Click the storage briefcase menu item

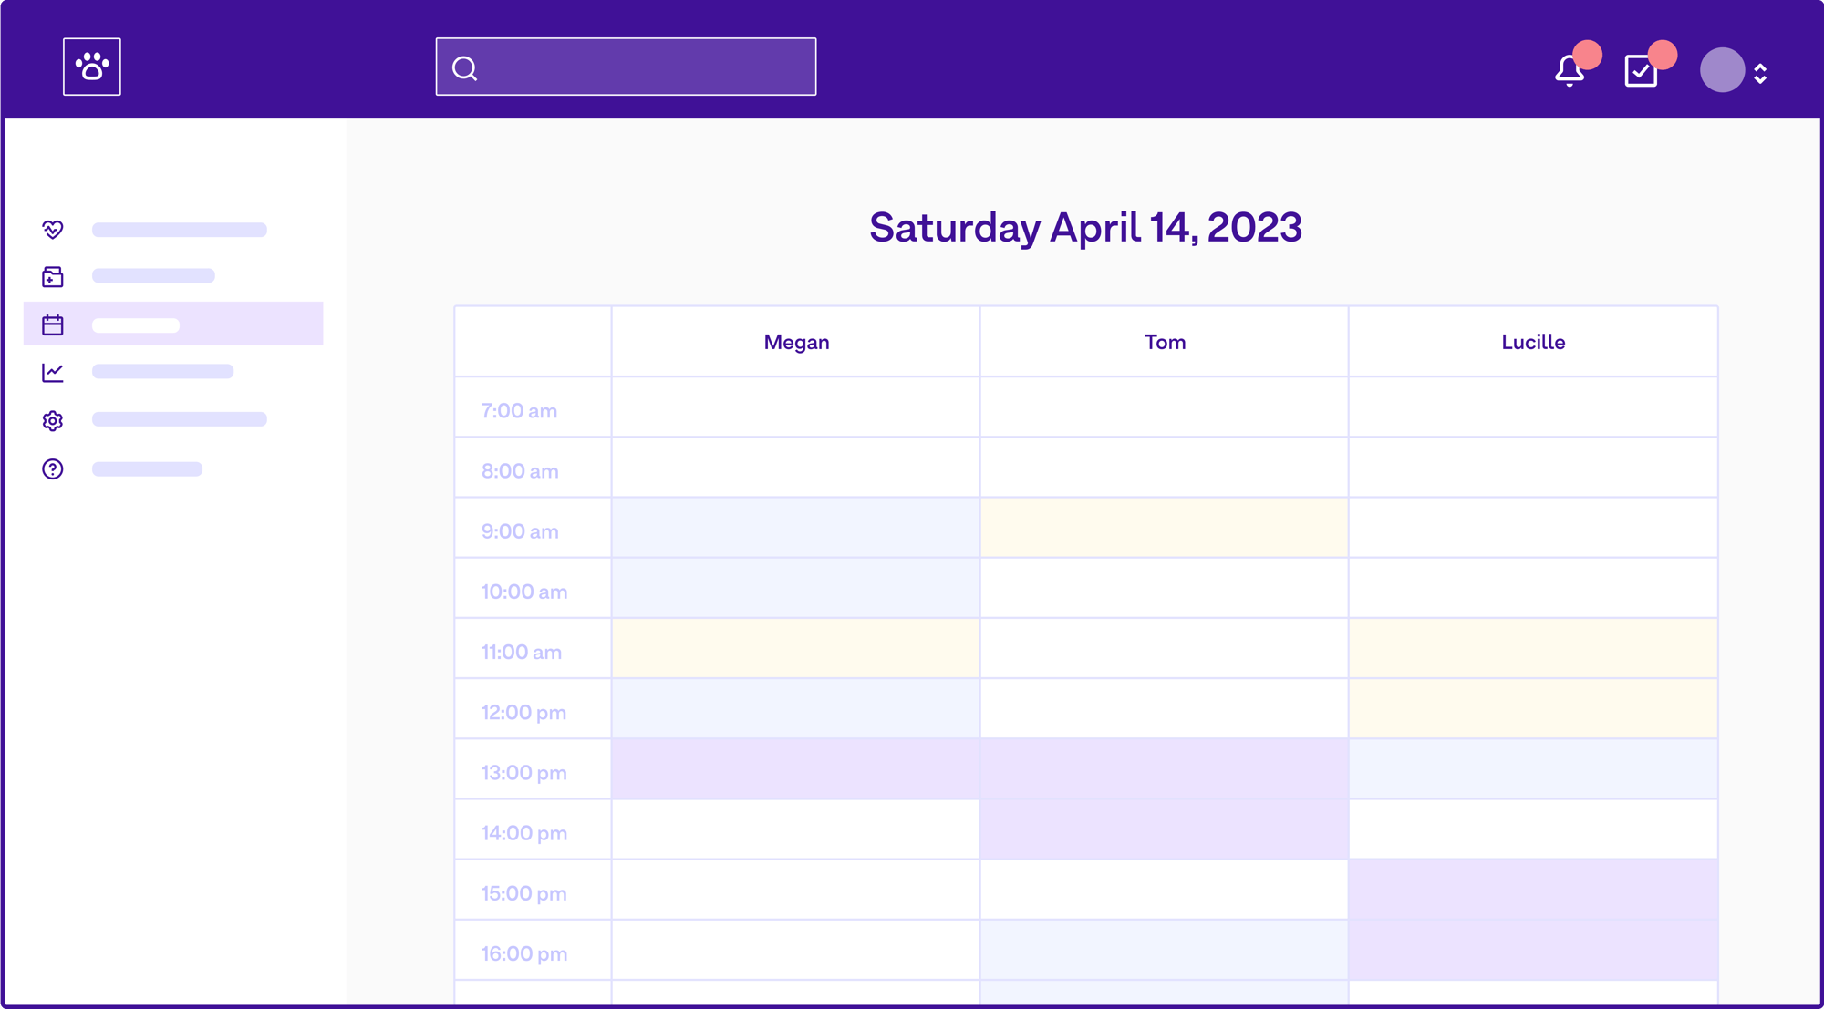click(54, 276)
